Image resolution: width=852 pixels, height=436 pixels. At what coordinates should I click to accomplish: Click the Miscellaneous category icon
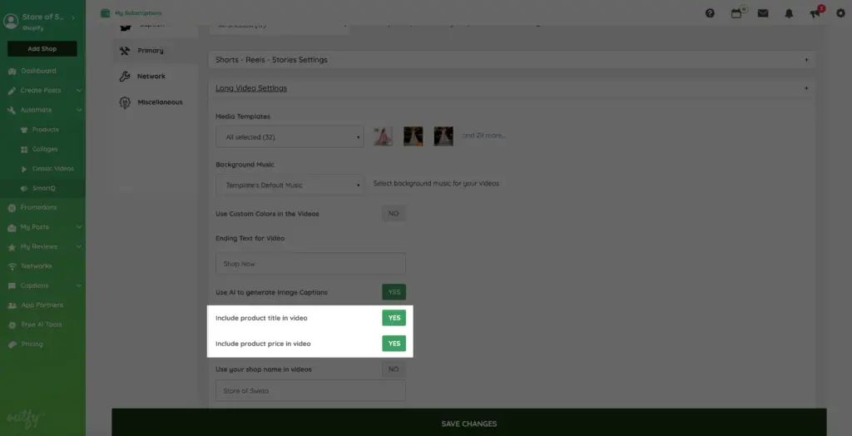click(125, 102)
